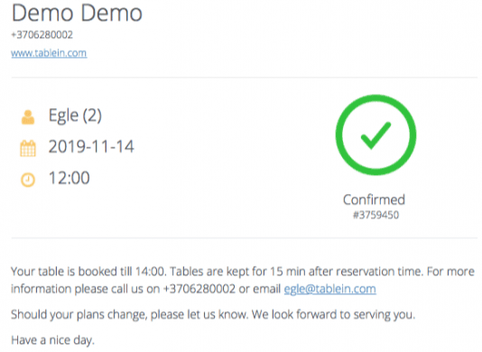Click the 'Have a nice day' text
The height and width of the screenshot is (352, 482).
coord(52,340)
